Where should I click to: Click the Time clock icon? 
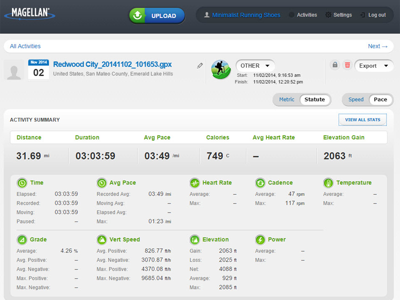[22, 183]
